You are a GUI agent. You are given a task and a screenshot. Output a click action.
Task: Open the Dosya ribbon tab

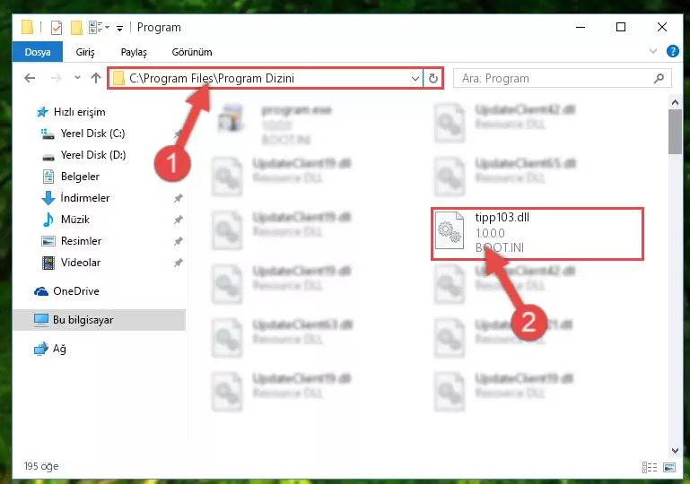coord(38,52)
